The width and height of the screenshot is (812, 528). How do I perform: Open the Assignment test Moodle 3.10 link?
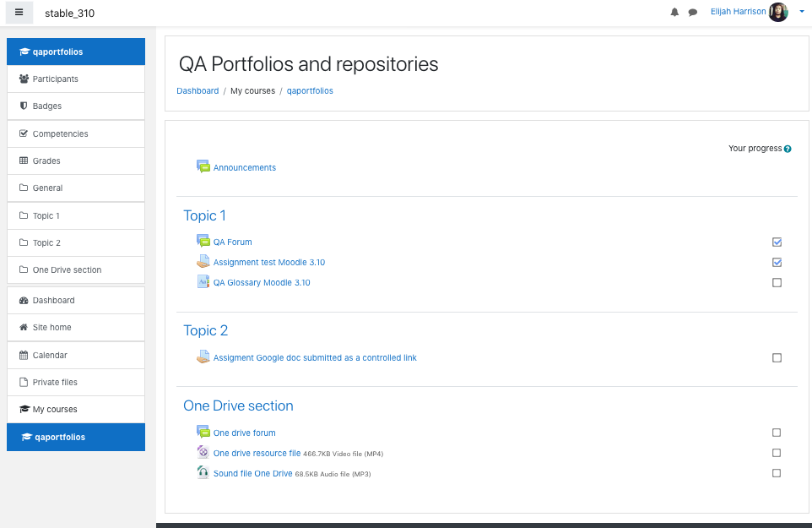268,262
